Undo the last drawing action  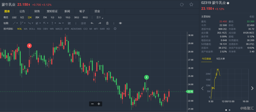(92, 23)
